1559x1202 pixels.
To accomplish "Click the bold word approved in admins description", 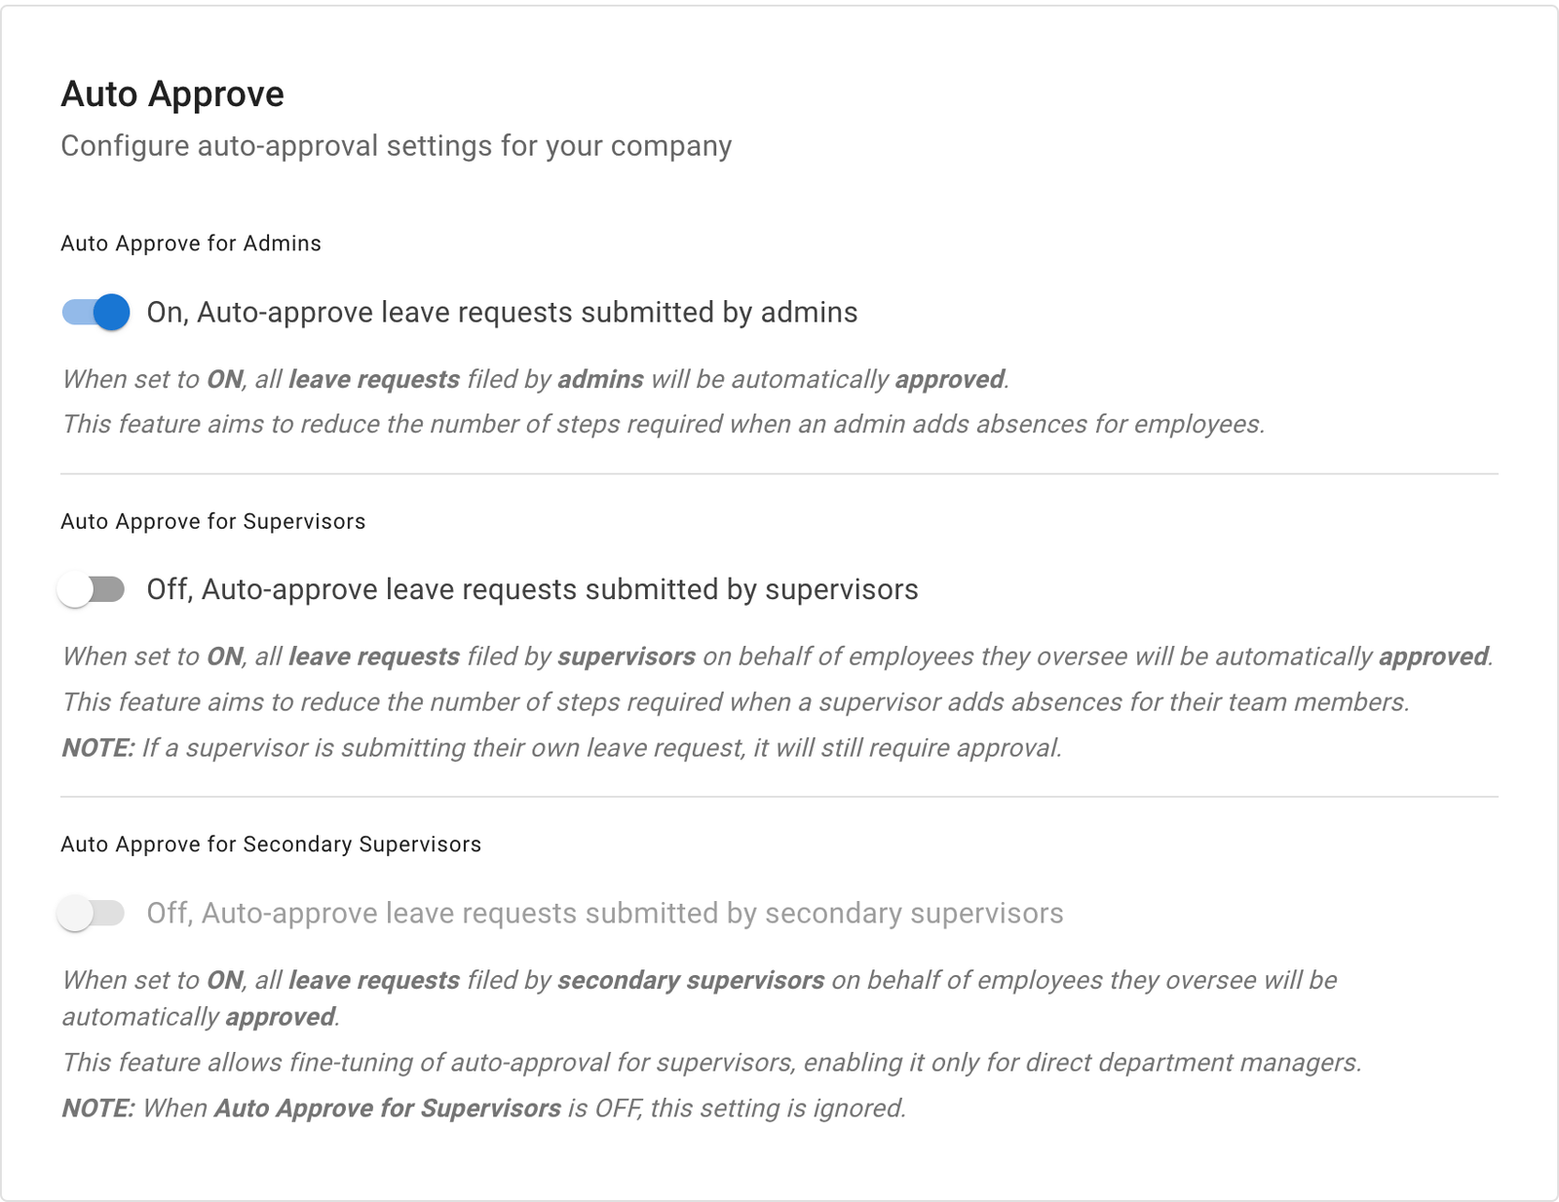I will click(x=952, y=379).
